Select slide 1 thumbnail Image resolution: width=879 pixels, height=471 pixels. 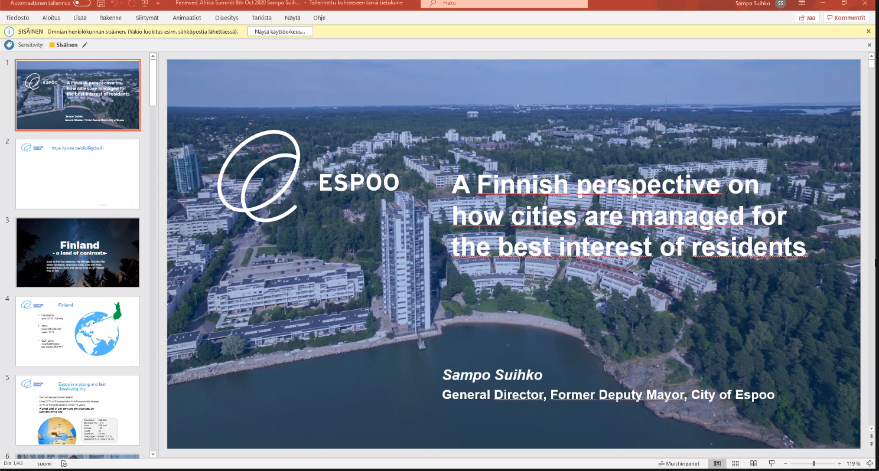(x=78, y=95)
